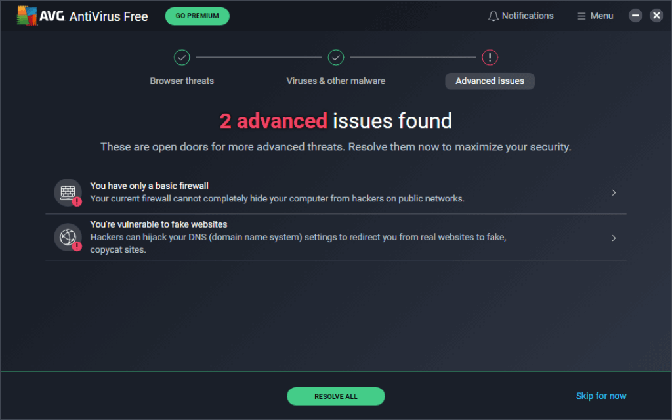Image resolution: width=672 pixels, height=420 pixels.
Task: Select the Viruses & other malware step
Action: pyautogui.click(x=336, y=81)
